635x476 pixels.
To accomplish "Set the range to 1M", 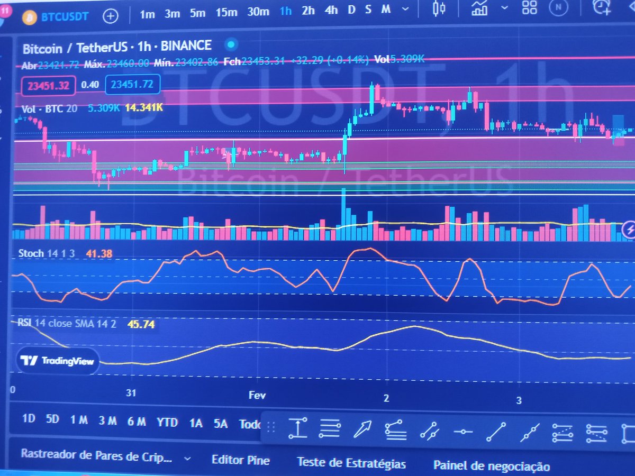I will click(79, 420).
